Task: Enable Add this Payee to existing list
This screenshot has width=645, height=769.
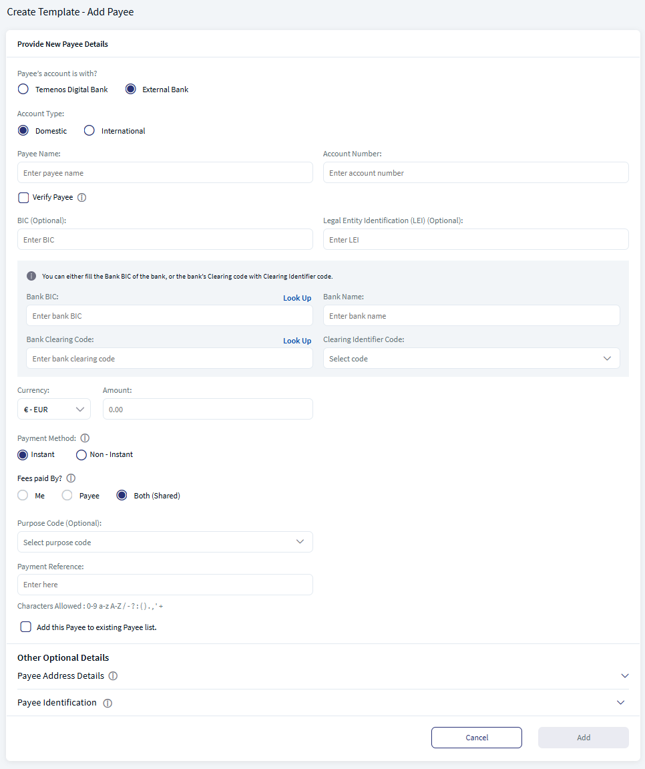Action: click(x=25, y=627)
